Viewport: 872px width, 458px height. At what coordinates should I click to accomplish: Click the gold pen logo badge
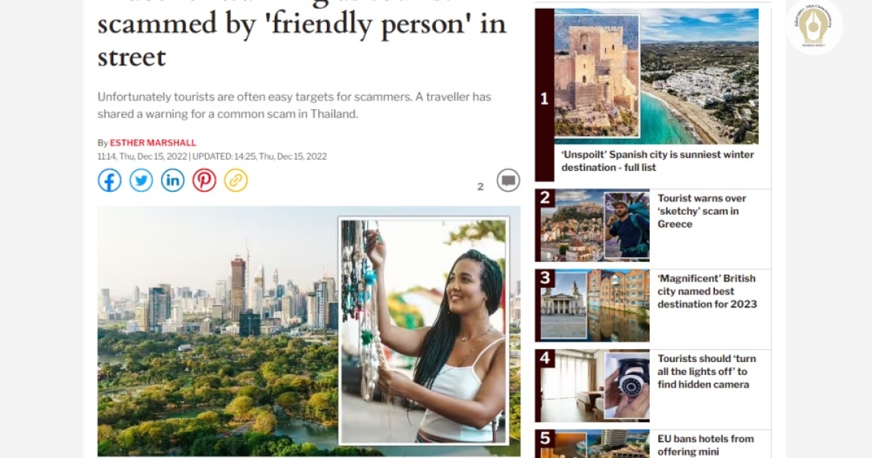[814, 26]
